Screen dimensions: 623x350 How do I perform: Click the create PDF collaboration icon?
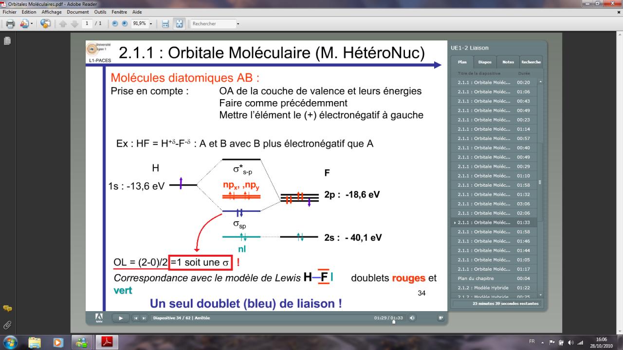pos(24,23)
